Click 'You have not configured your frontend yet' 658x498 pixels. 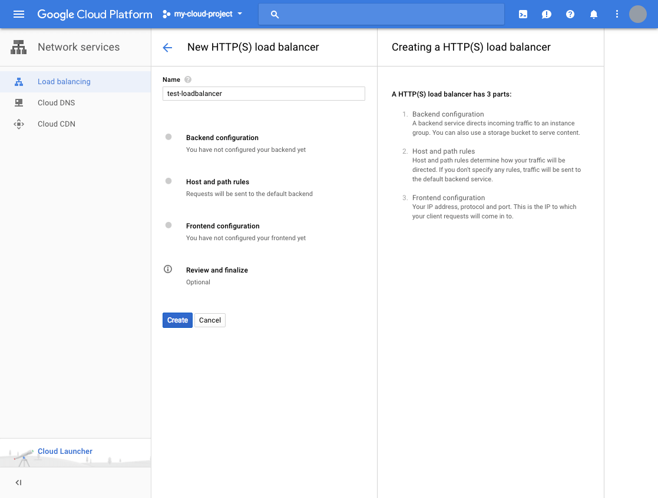pyautogui.click(x=246, y=238)
